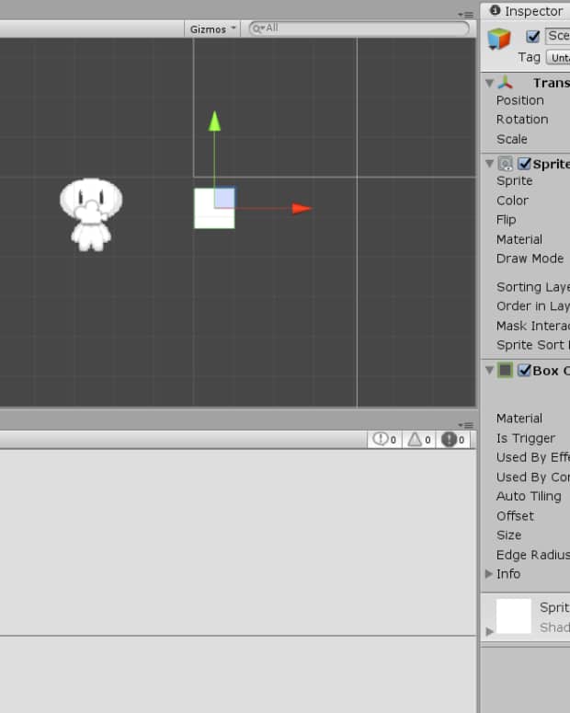Viewport: 570px width, 713px height.
Task: Open the Scene view panel options menu
Action: 467,14
